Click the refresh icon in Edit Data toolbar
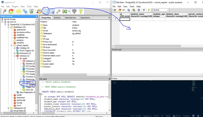The width and height of the screenshot is (203, 117). point(120,10)
